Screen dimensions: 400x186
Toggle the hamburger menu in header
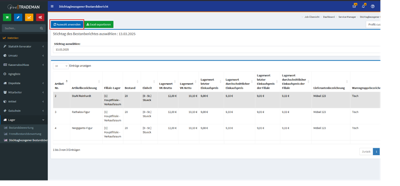52,6
